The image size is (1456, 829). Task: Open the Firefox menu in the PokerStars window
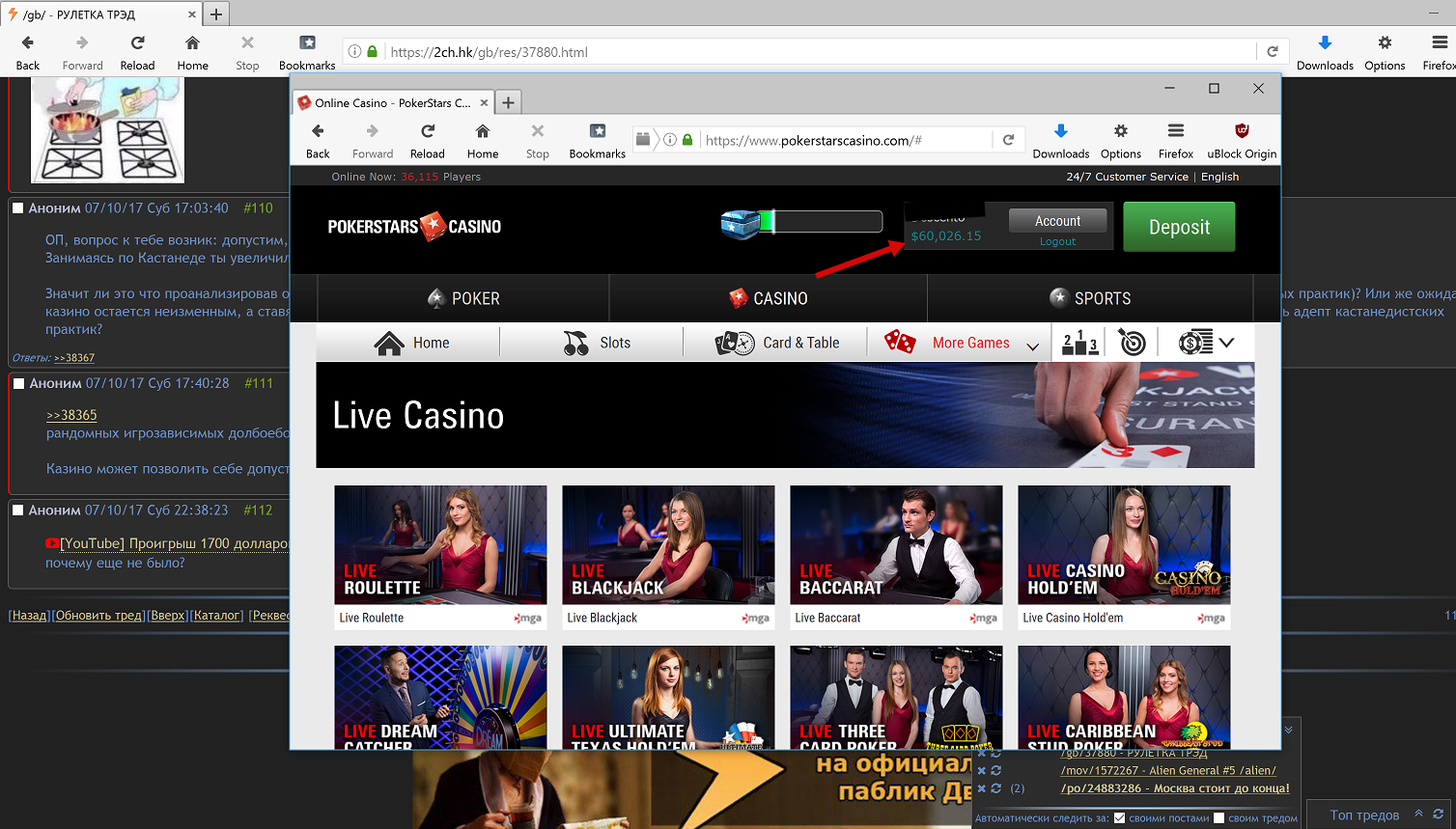(1176, 140)
